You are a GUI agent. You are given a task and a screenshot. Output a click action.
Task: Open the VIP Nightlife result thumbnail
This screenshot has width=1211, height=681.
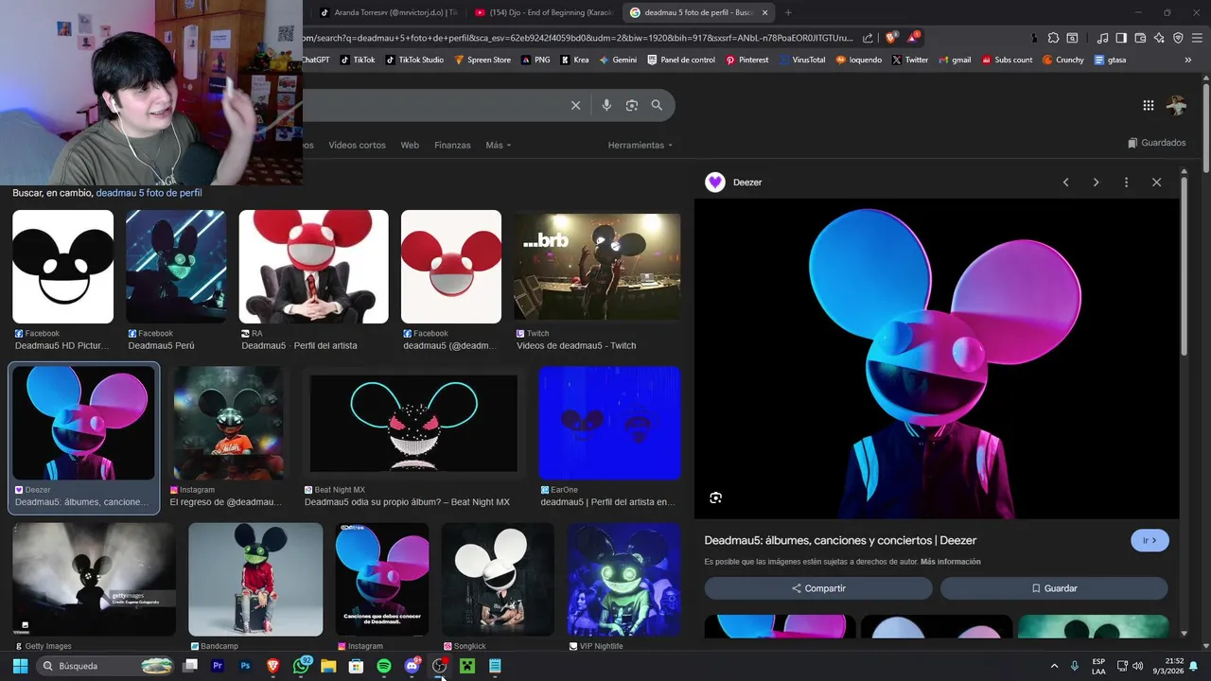623,580
